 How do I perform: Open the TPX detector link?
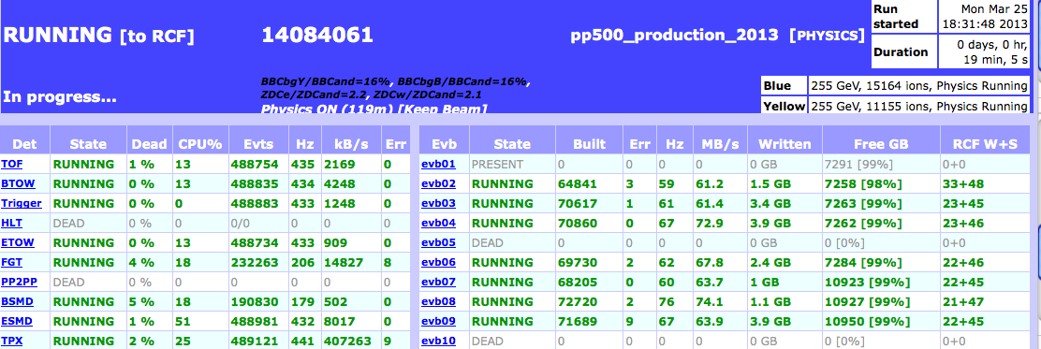11,341
